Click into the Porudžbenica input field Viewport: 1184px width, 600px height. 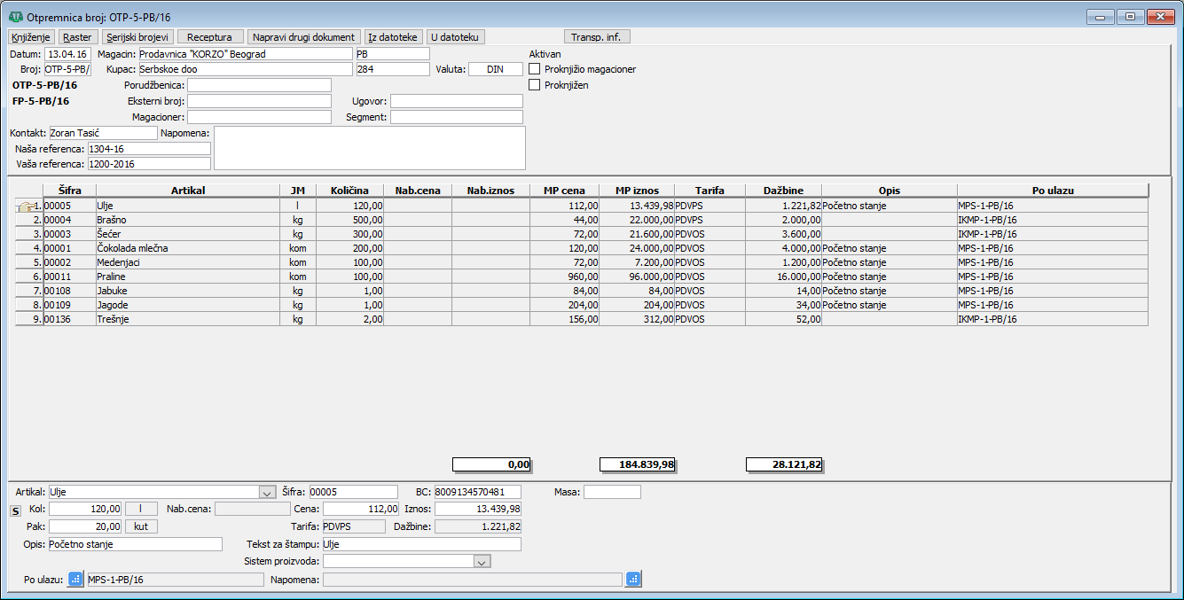[259, 85]
